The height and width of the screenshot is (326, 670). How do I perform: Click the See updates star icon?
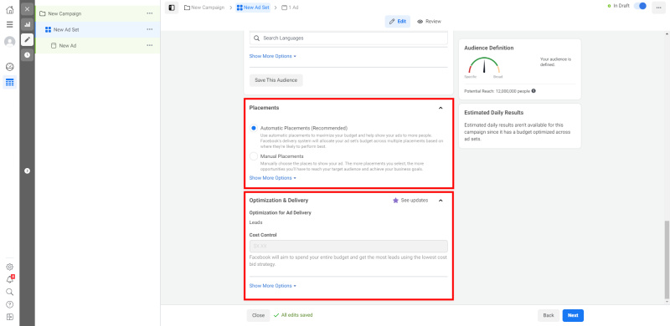point(395,200)
